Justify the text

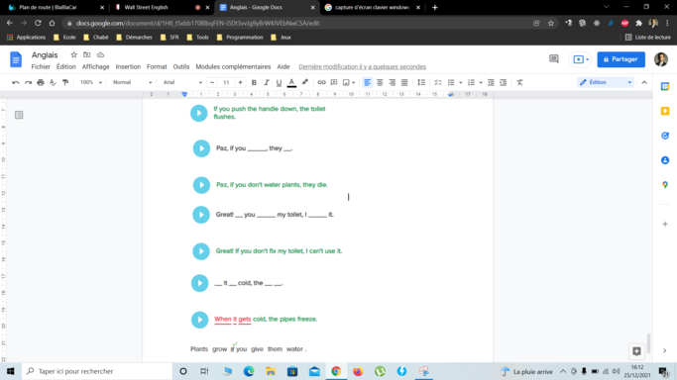(x=404, y=82)
